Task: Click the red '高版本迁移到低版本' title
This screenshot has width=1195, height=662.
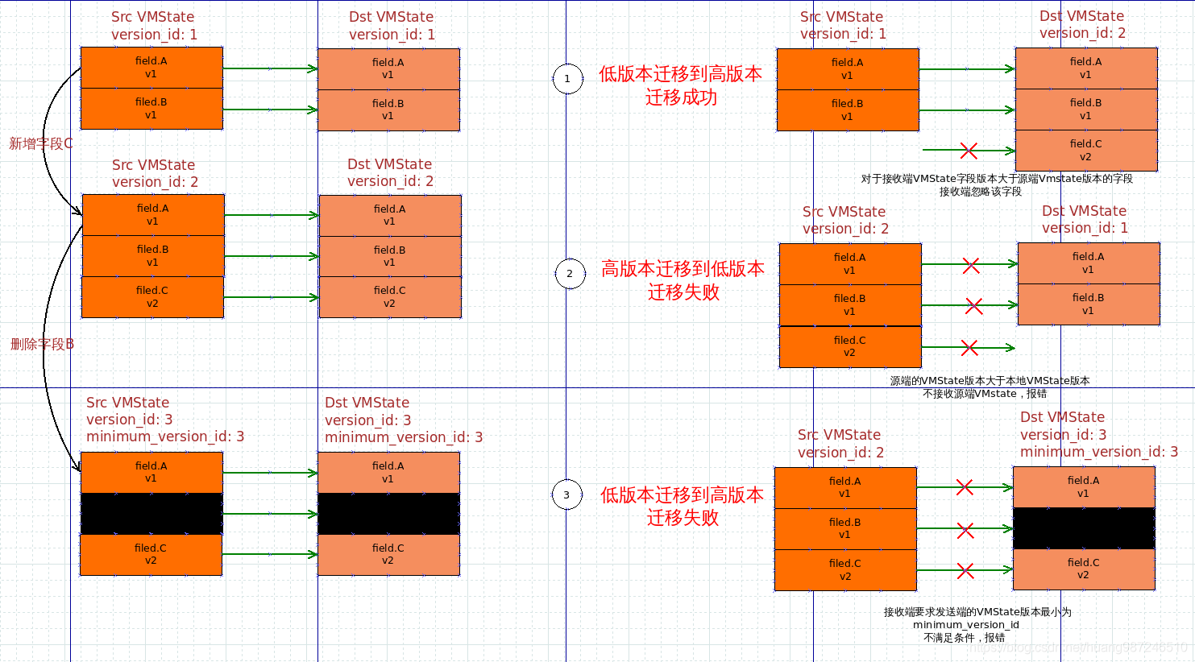Action: 683,269
